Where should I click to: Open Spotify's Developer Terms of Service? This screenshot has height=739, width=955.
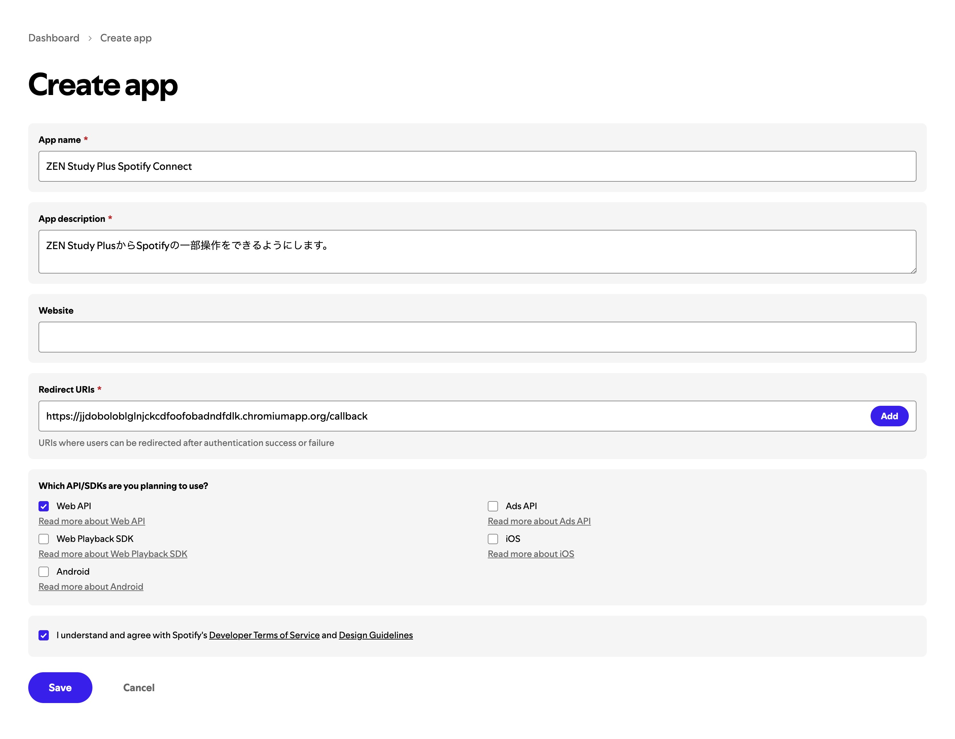264,635
